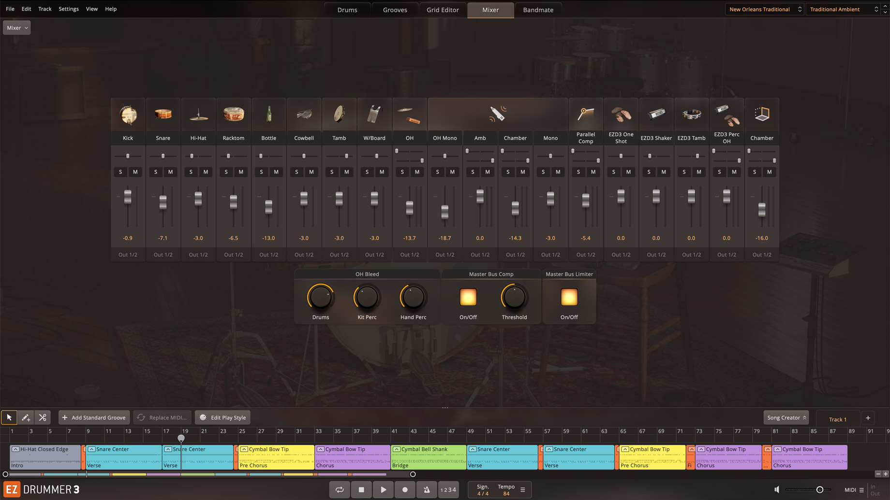Image resolution: width=890 pixels, height=500 pixels.
Task: Click the Edit Play Style button
Action: 223,417
